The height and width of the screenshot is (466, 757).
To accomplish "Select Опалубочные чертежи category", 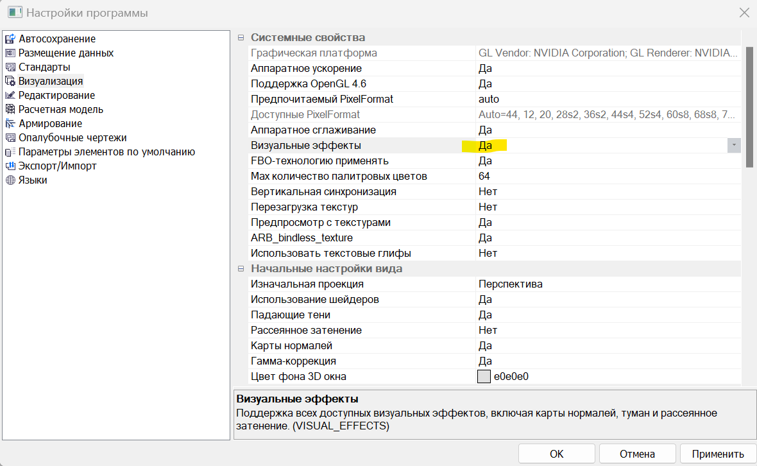I will point(72,138).
